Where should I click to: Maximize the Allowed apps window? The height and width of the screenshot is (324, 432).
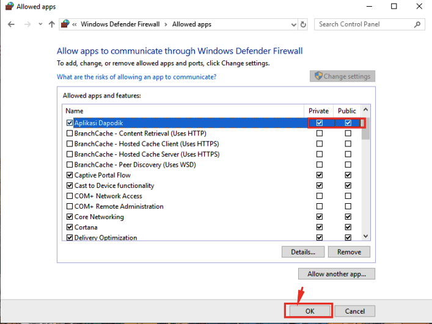pyautogui.click(x=394, y=6)
